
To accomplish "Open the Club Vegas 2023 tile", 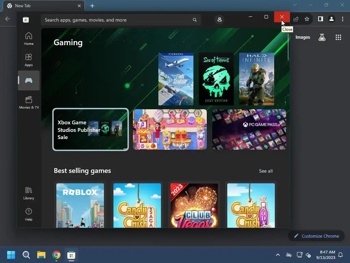I will pyautogui.click(x=194, y=205).
